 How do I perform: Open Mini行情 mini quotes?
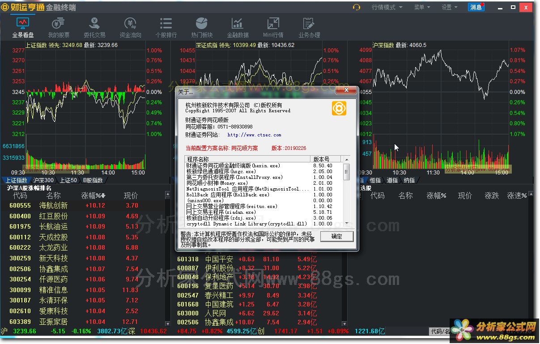coord(273,28)
